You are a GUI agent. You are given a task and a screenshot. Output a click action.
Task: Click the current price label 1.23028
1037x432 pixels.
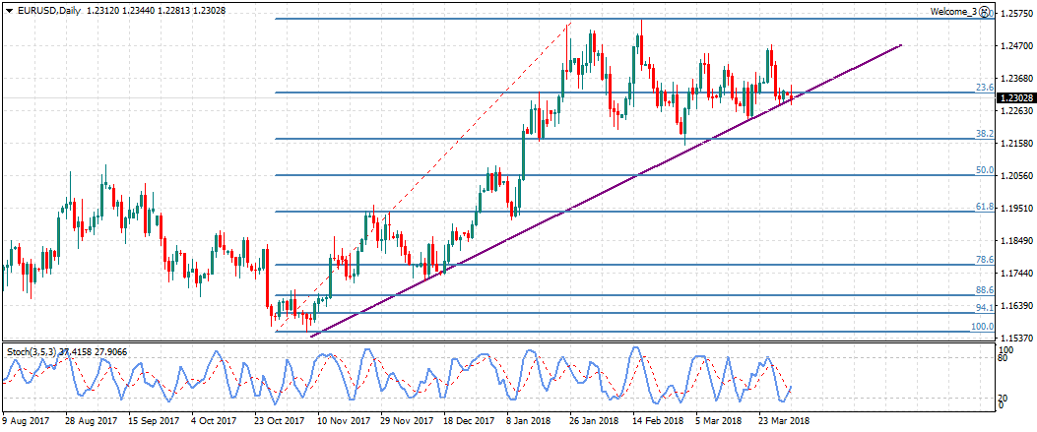1015,98
